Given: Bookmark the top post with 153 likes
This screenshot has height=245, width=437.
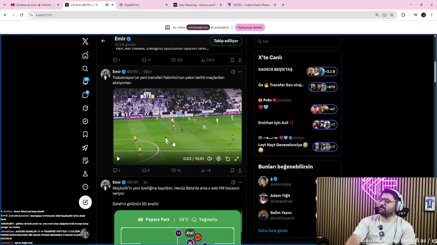Looking at the screenshot, I should [x=232, y=60].
